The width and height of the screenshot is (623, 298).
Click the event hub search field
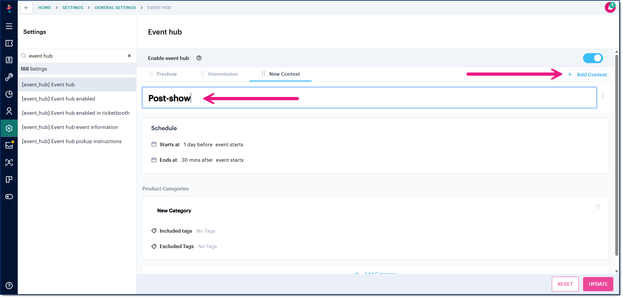(77, 56)
